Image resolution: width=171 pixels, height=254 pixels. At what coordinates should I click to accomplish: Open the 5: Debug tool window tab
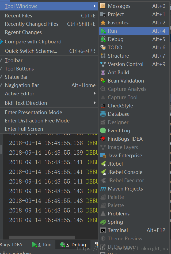73,245
